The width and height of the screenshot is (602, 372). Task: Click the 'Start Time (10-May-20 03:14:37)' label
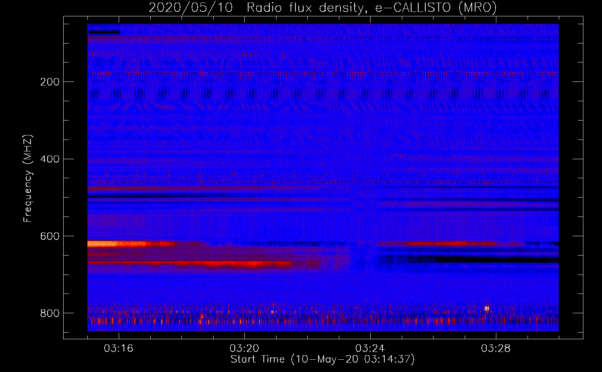(x=323, y=359)
